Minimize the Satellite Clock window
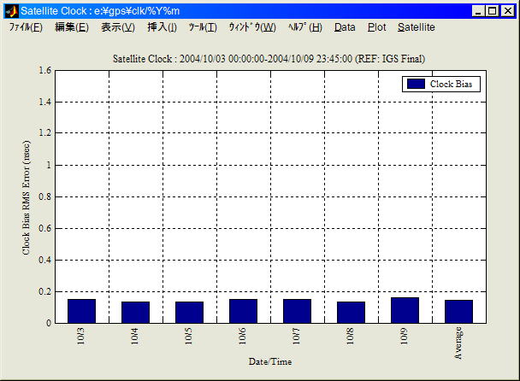The image size is (520, 381). point(477,11)
